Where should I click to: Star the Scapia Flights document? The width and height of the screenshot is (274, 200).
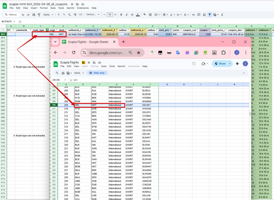click(x=89, y=63)
